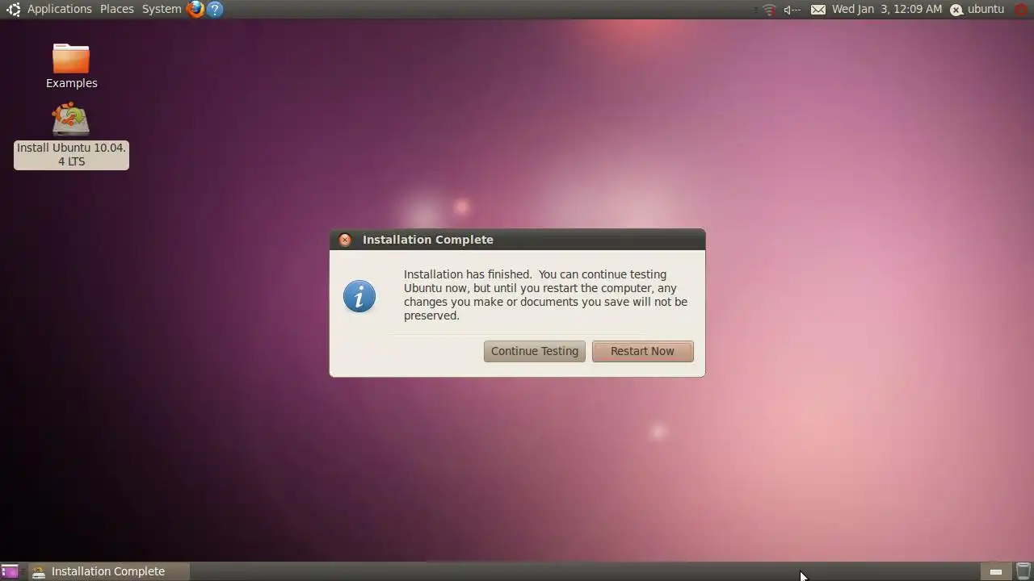Click the Installation Complete title bar
This screenshot has width=1034, height=581.
517,240
